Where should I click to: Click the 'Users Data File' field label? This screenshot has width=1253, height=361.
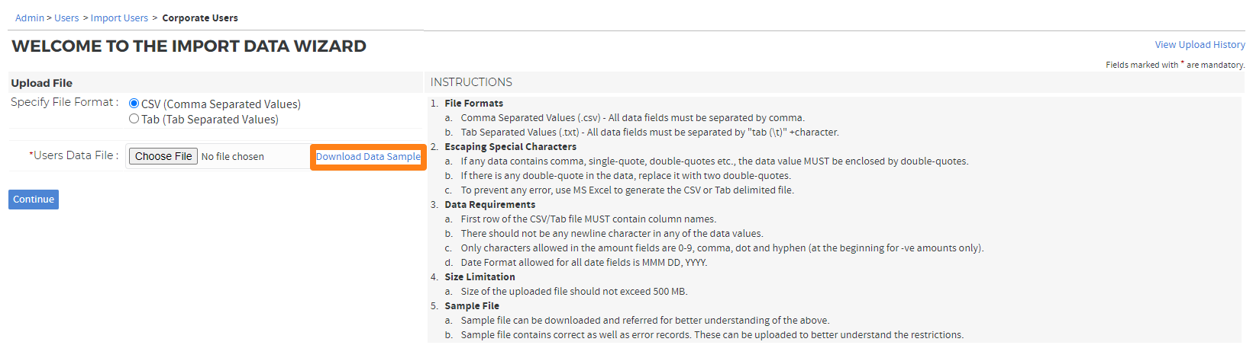tap(74, 155)
